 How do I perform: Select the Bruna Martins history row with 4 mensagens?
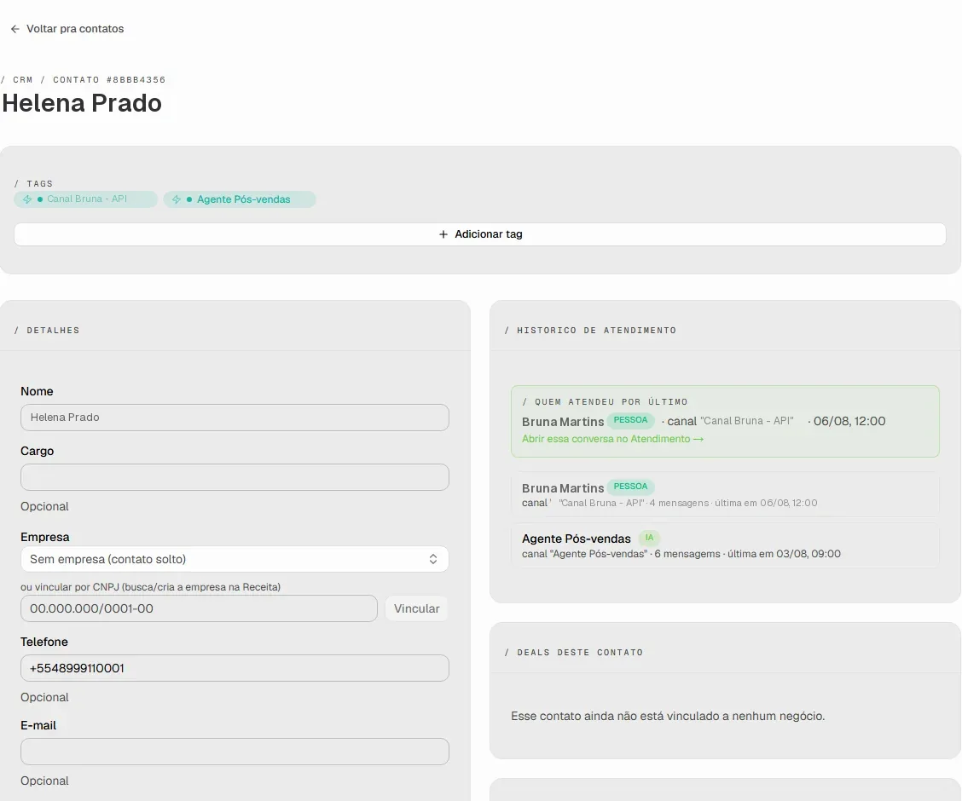coord(725,494)
